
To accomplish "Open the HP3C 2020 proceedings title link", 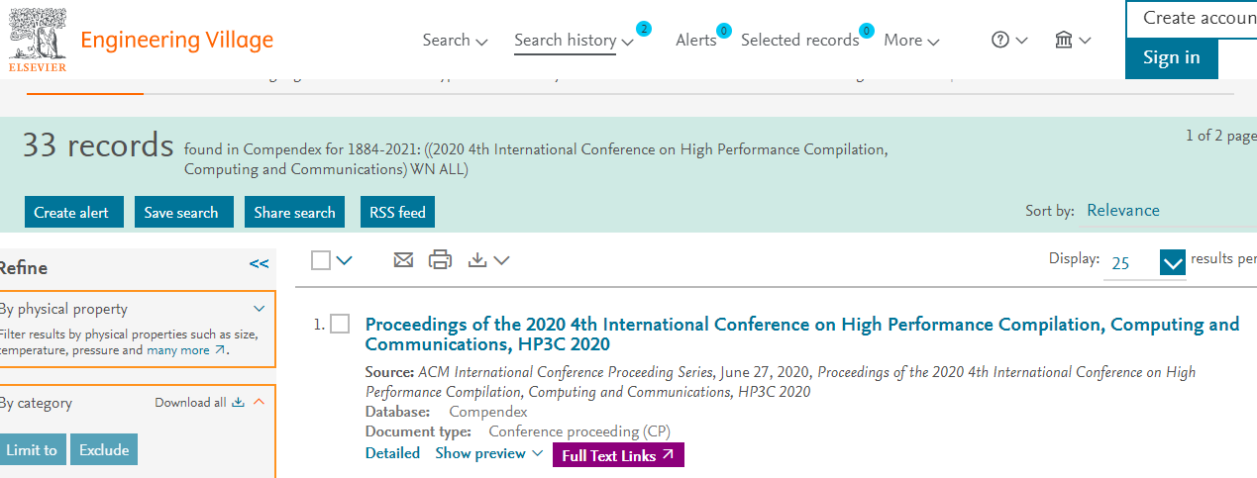I will coord(801,335).
